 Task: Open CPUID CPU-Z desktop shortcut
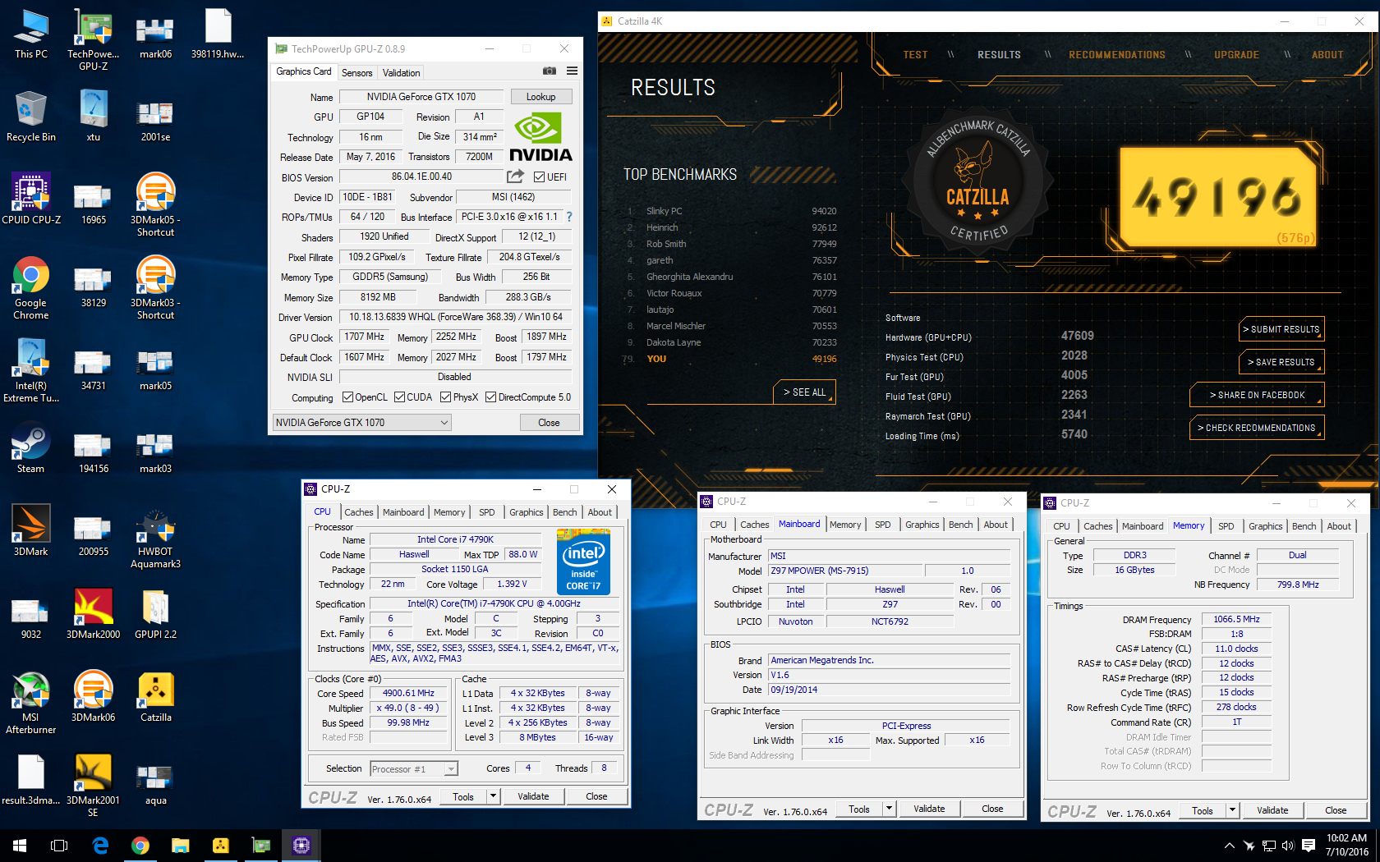[31, 199]
